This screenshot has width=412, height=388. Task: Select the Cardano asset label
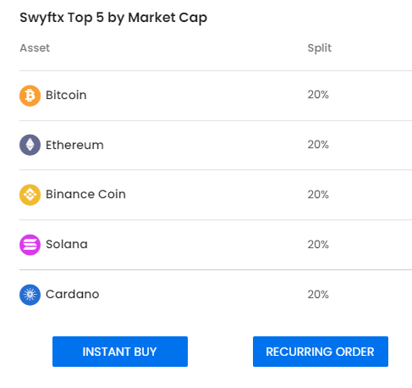[x=73, y=294]
